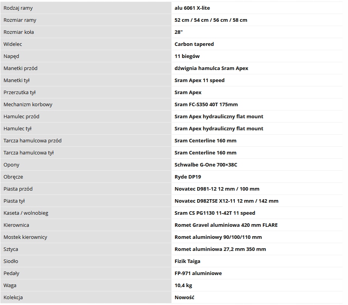348x305 pixels.
Task: Select the '10,4 kg' weight value
Action: 183,285
